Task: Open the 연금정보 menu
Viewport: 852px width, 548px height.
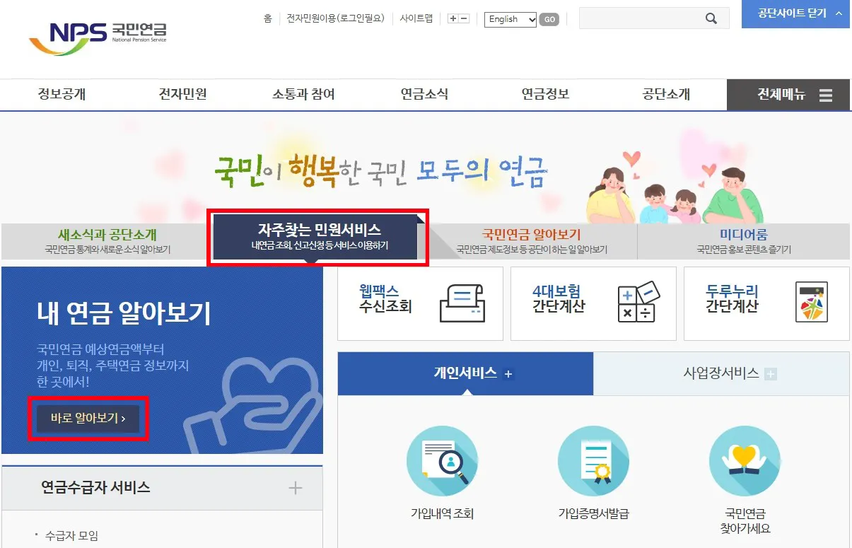Action: pyautogui.click(x=544, y=94)
